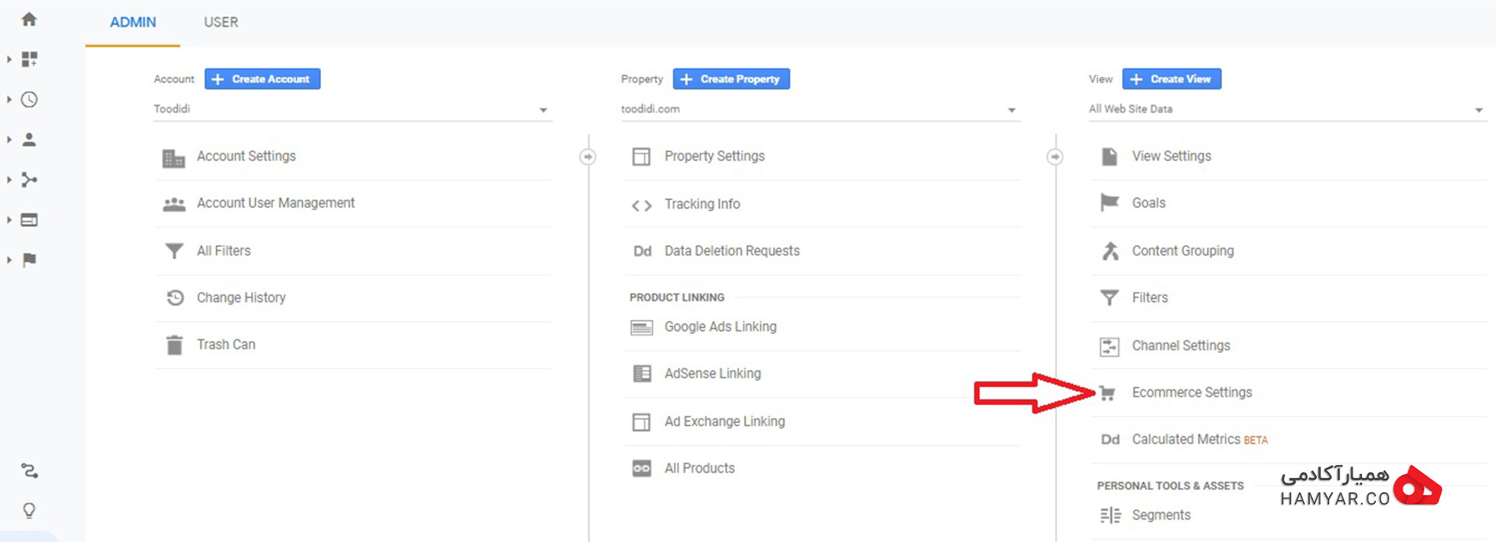The width and height of the screenshot is (1496, 542).
Task: Click the Discover lightbulb icon in sidebar
Action: click(x=29, y=511)
